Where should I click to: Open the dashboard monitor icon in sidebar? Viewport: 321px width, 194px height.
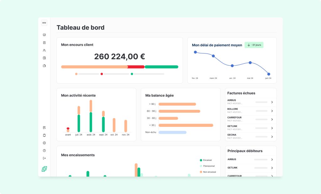click(x=44, y=35)
